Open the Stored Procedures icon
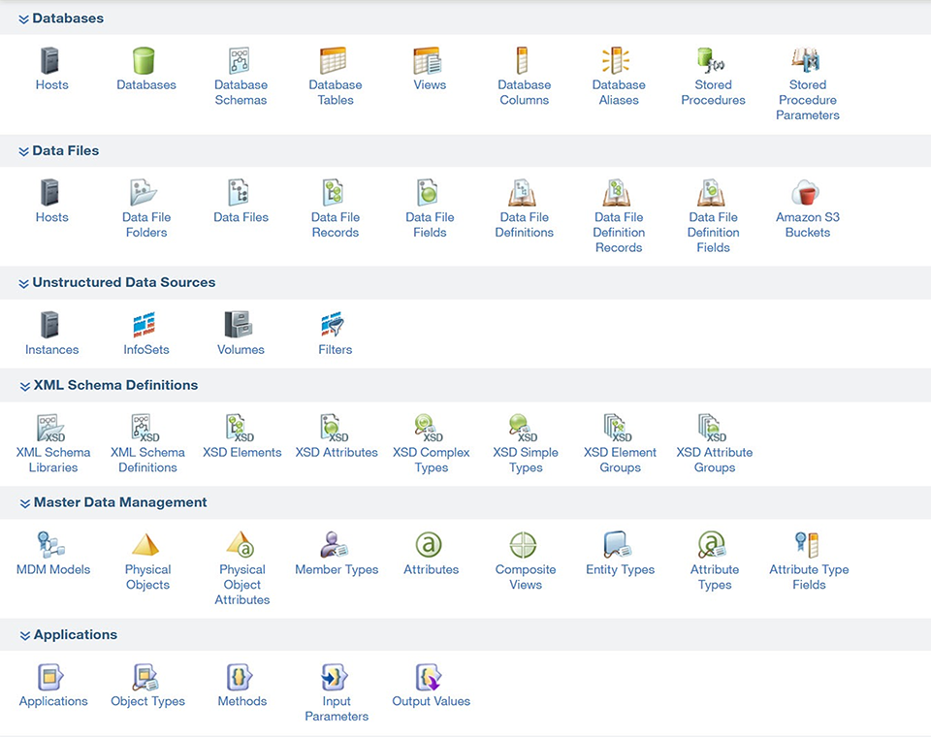 coord(711,60)
